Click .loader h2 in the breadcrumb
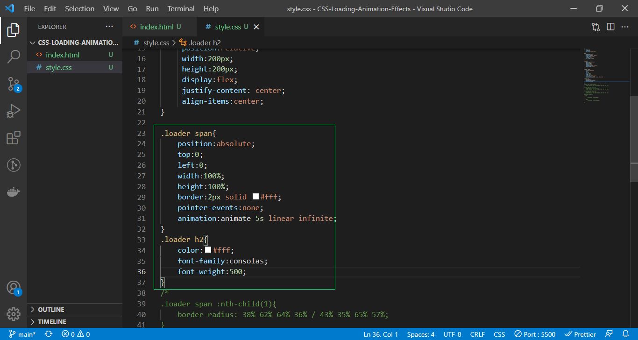638x340 pixels. tap(205, 42)
